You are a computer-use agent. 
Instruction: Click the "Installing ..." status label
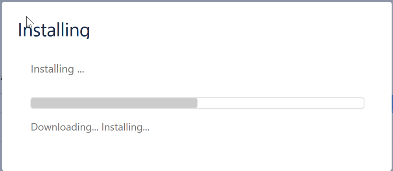point(57,69)
